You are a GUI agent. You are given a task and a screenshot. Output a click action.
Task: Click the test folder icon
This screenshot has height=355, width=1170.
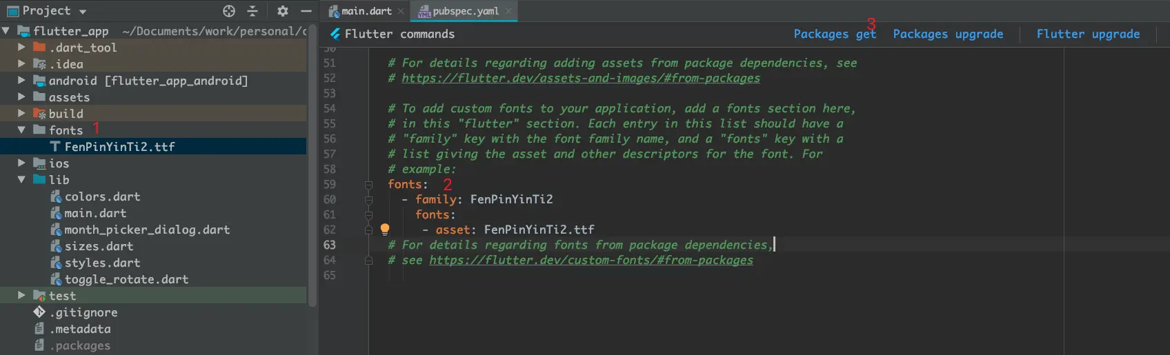point(39,296)
